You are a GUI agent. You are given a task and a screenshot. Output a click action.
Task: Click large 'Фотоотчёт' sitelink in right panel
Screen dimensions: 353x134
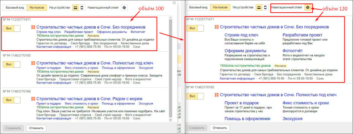click(293, 51)
